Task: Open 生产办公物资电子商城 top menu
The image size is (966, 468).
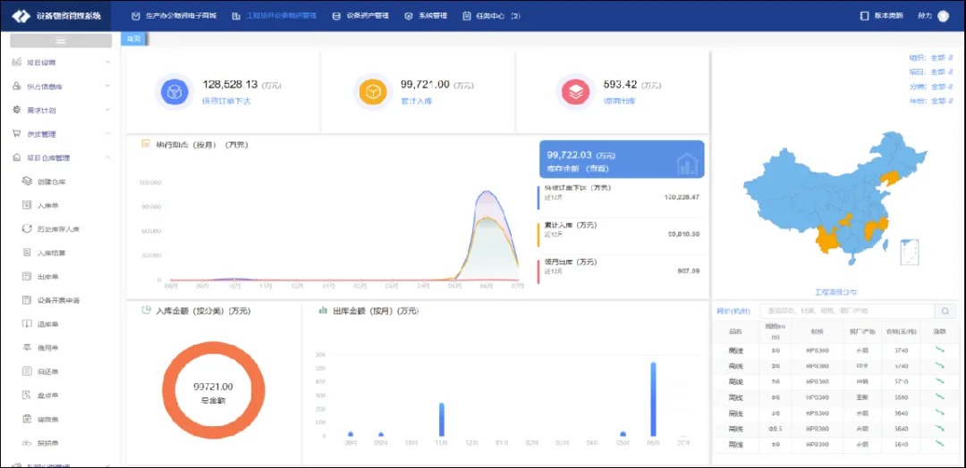Action: tap(174, 16)
